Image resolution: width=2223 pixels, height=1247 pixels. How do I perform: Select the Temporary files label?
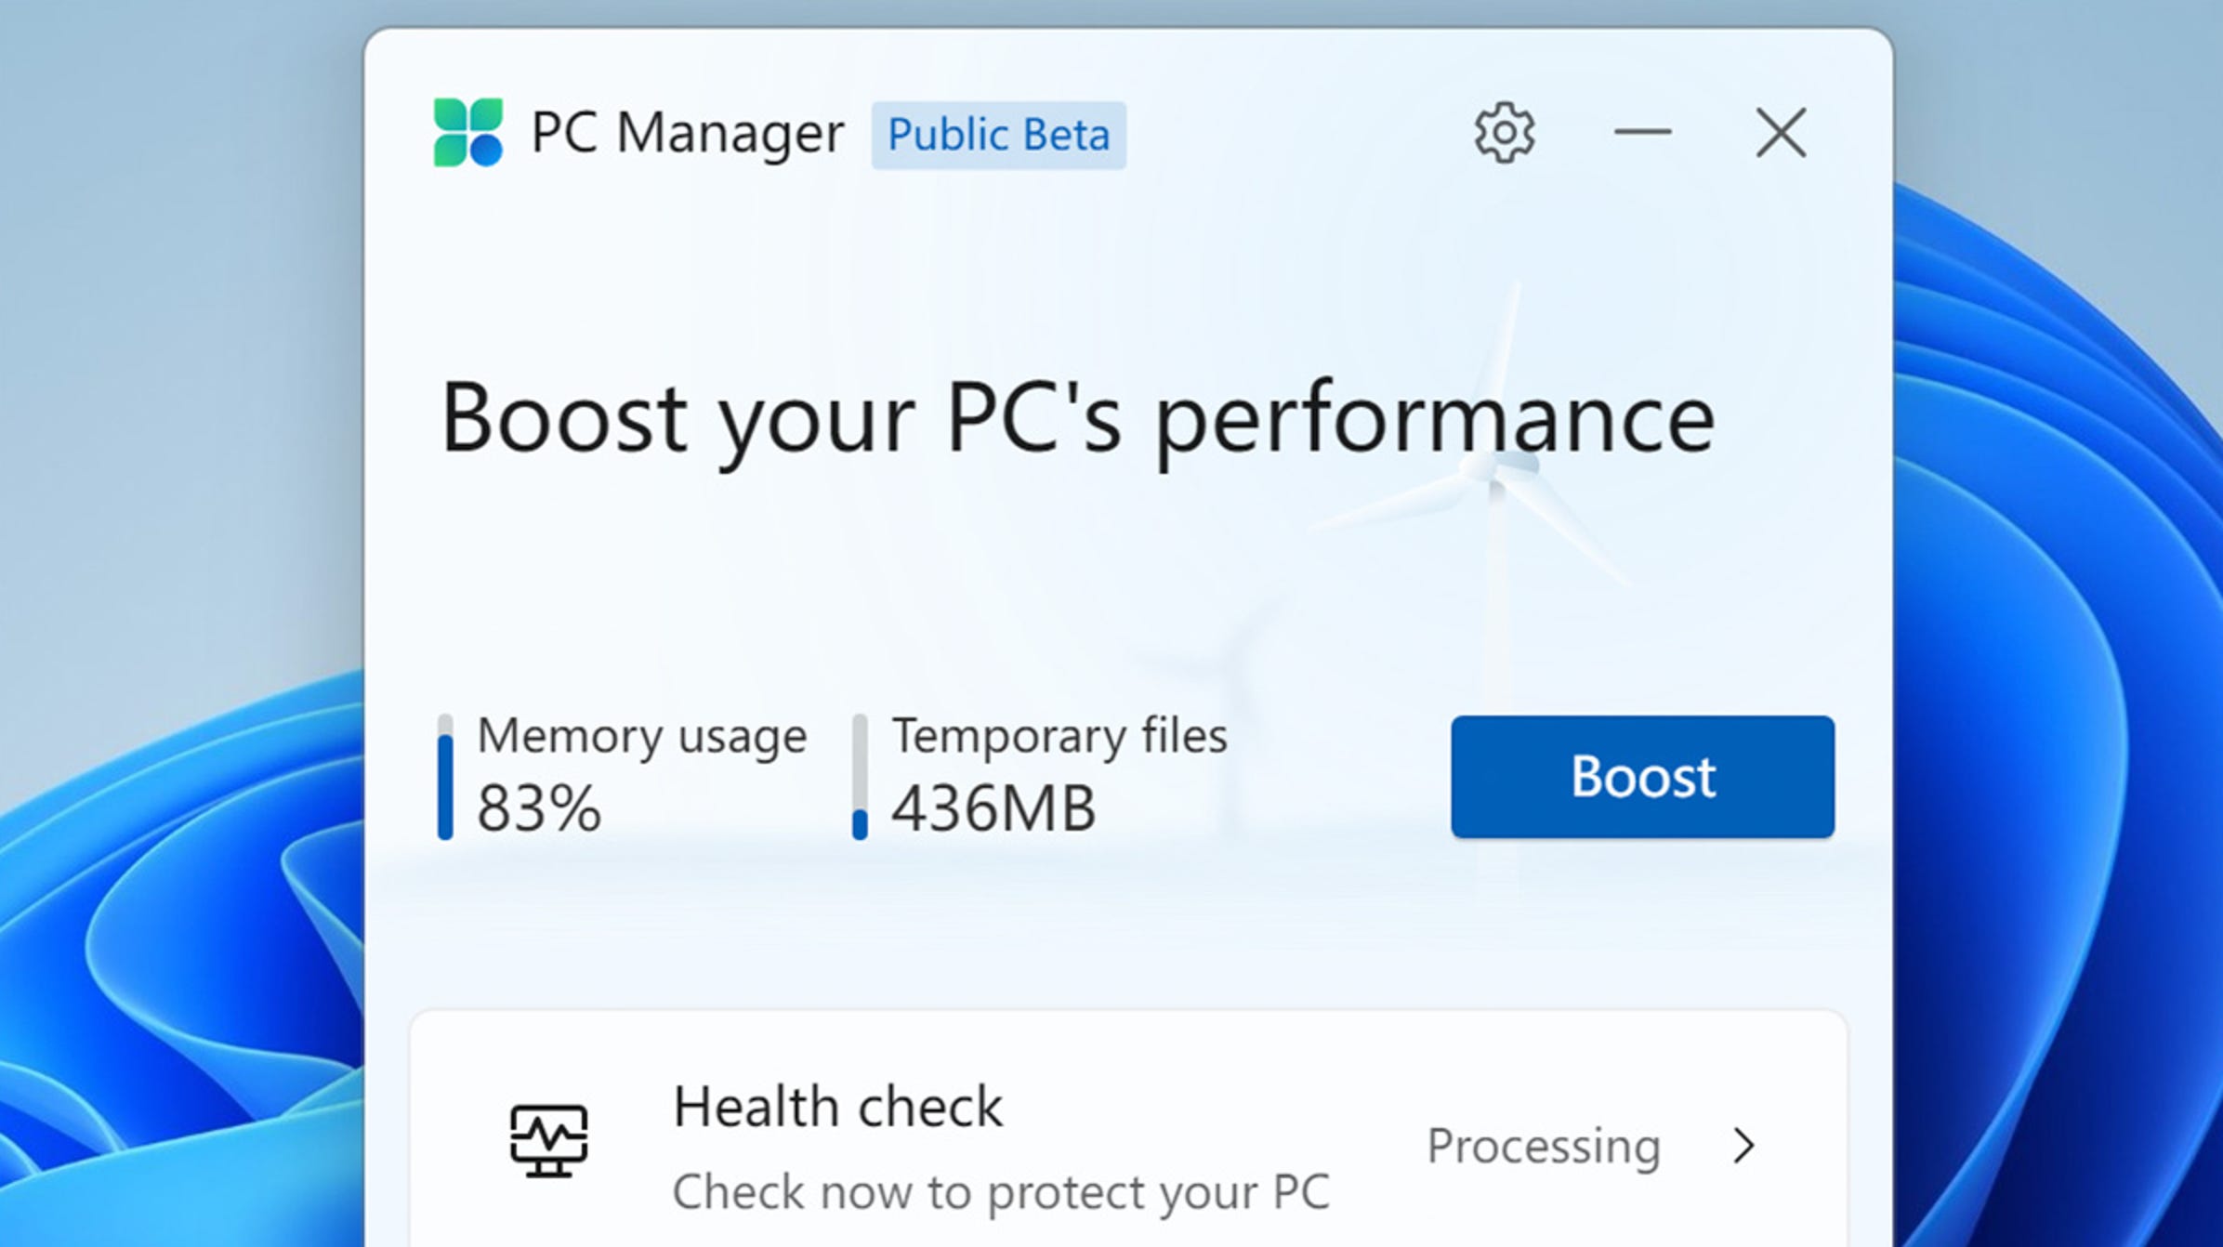coord(1059,737)
